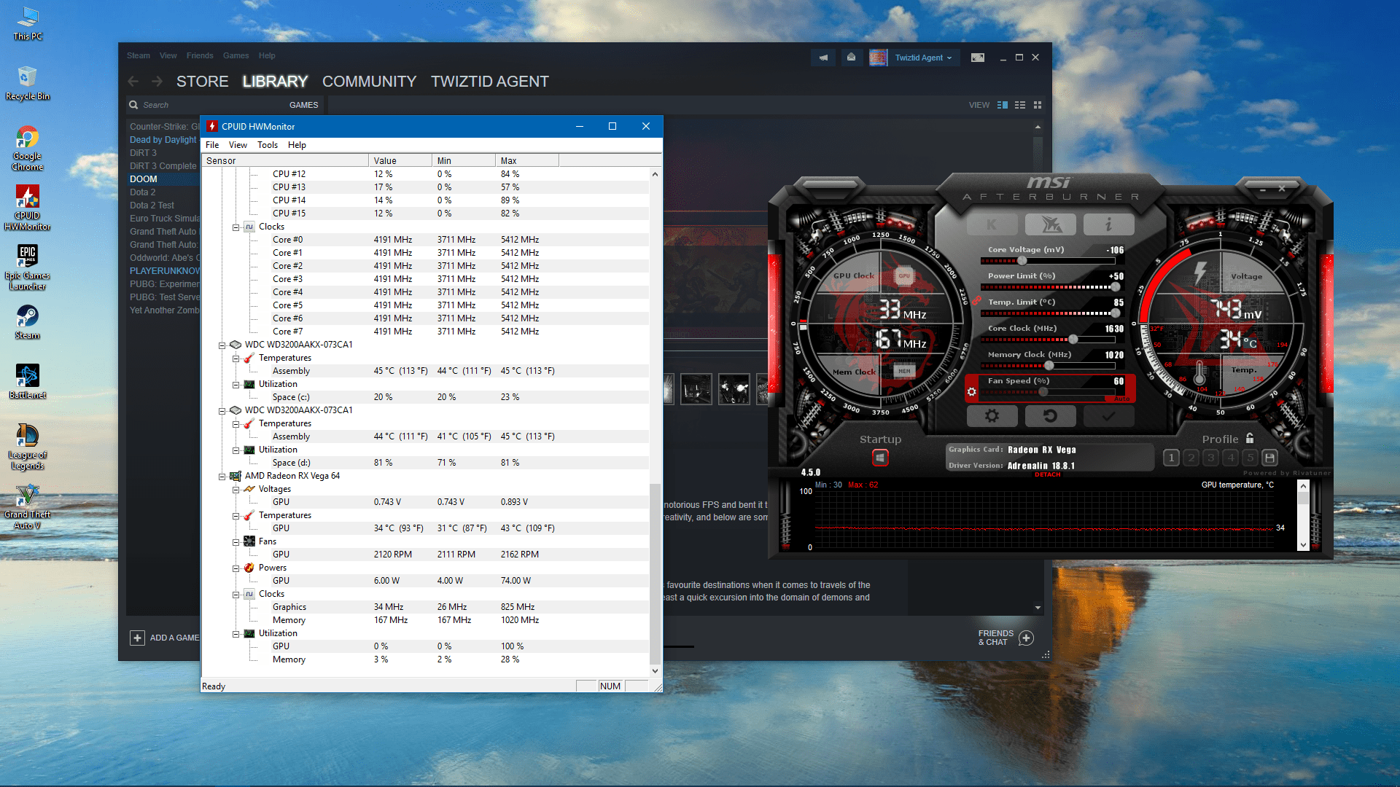Viewport: 1400px width, 787px height.
Task: Select Steam detail view icon
Action: (1003, 105)
